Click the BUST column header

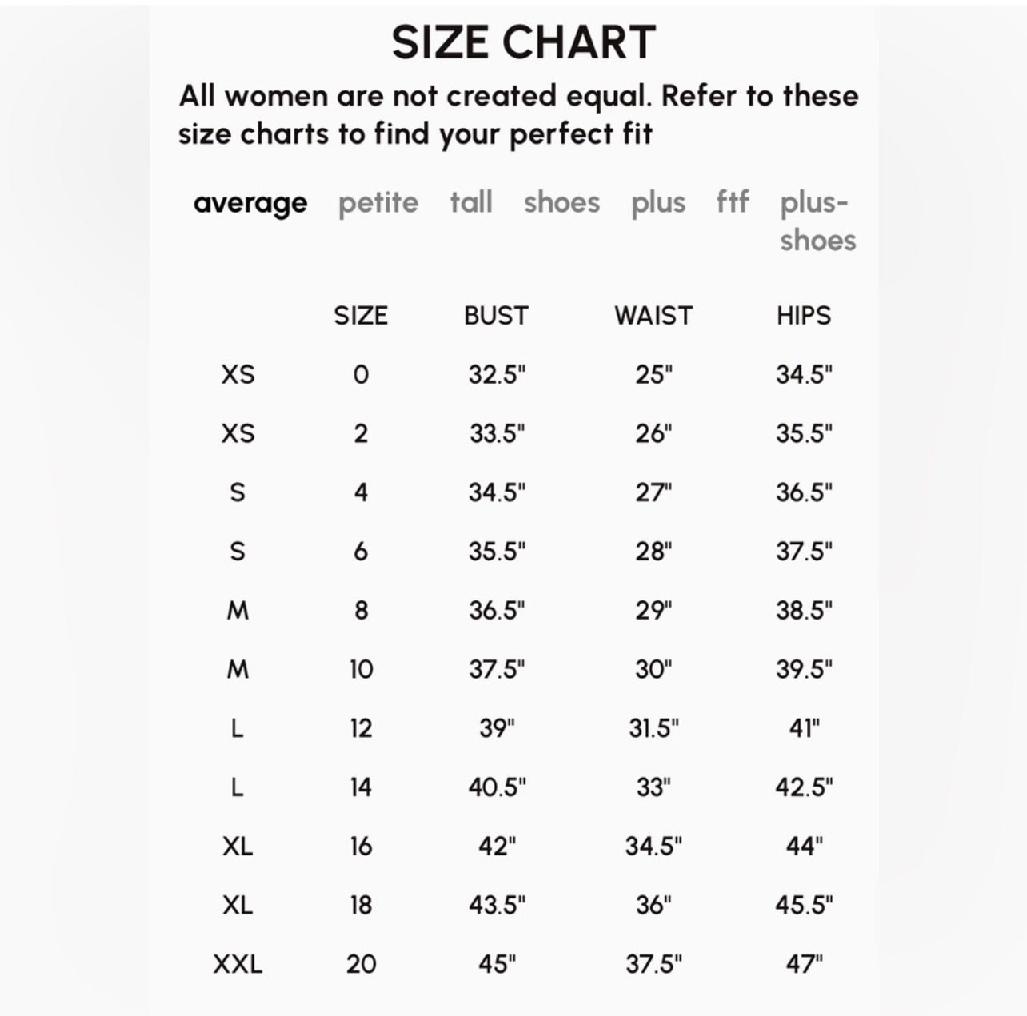click(496, 316)
